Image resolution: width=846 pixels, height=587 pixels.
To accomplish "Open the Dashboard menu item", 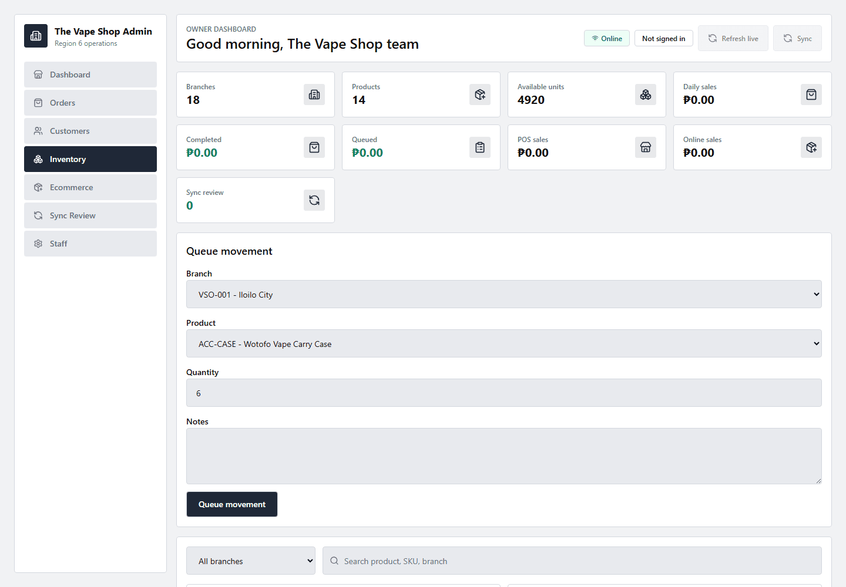I will pos(90,75).
